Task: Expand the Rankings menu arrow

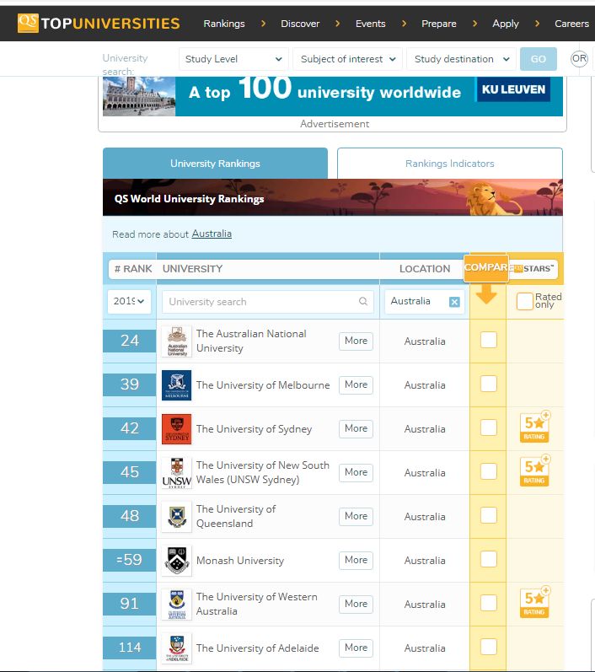Action: [x=263, y=24]
